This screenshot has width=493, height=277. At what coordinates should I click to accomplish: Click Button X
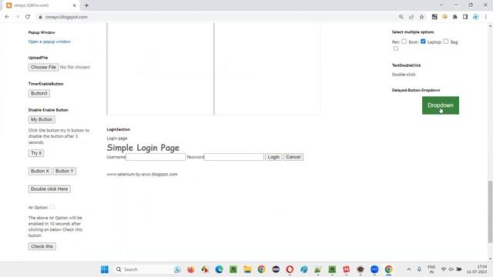(x=40, y=171)
